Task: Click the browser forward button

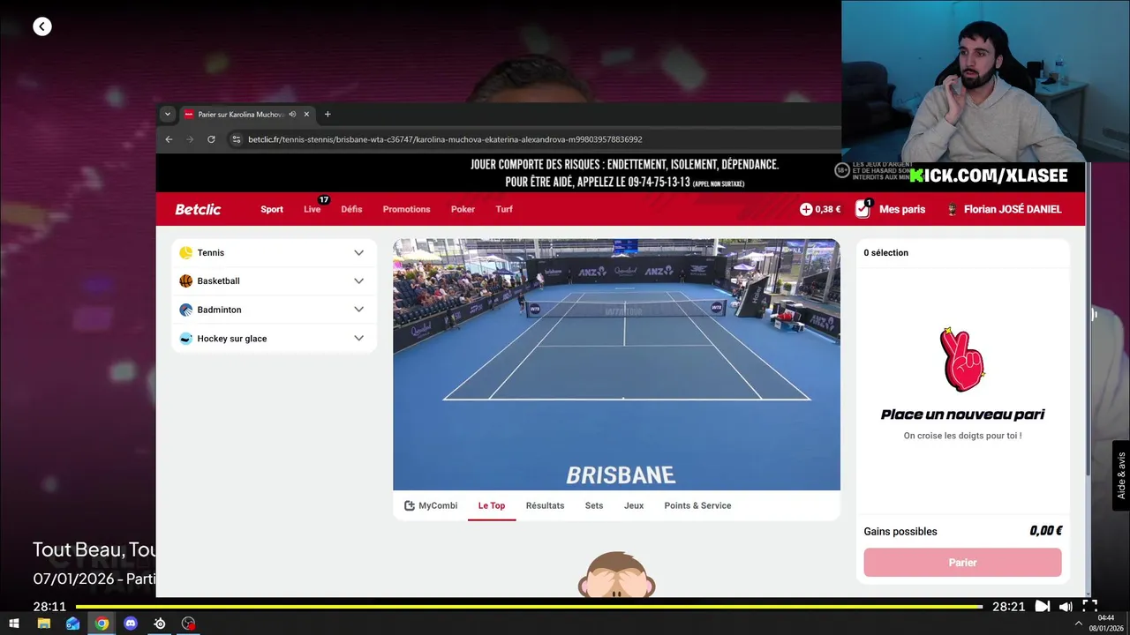Action: tap(189, 139)
